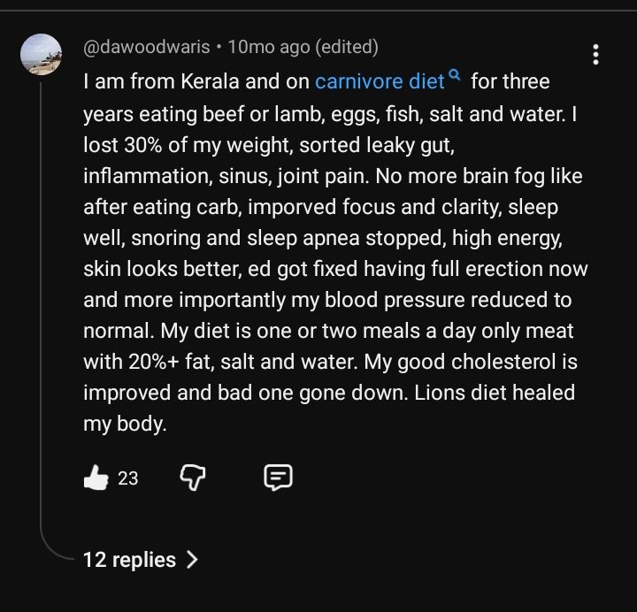Open the carnivore diet search link
This screenshot has height=612, width=637.
(x=379, y=82)
